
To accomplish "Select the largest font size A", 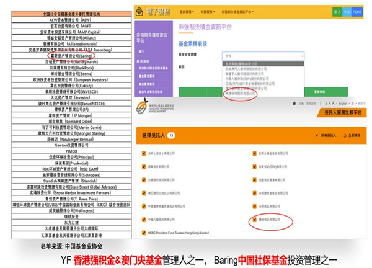I will (334, 104).
